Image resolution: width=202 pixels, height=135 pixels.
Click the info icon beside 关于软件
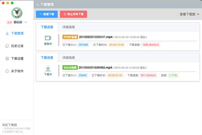(x=7, y=71)
